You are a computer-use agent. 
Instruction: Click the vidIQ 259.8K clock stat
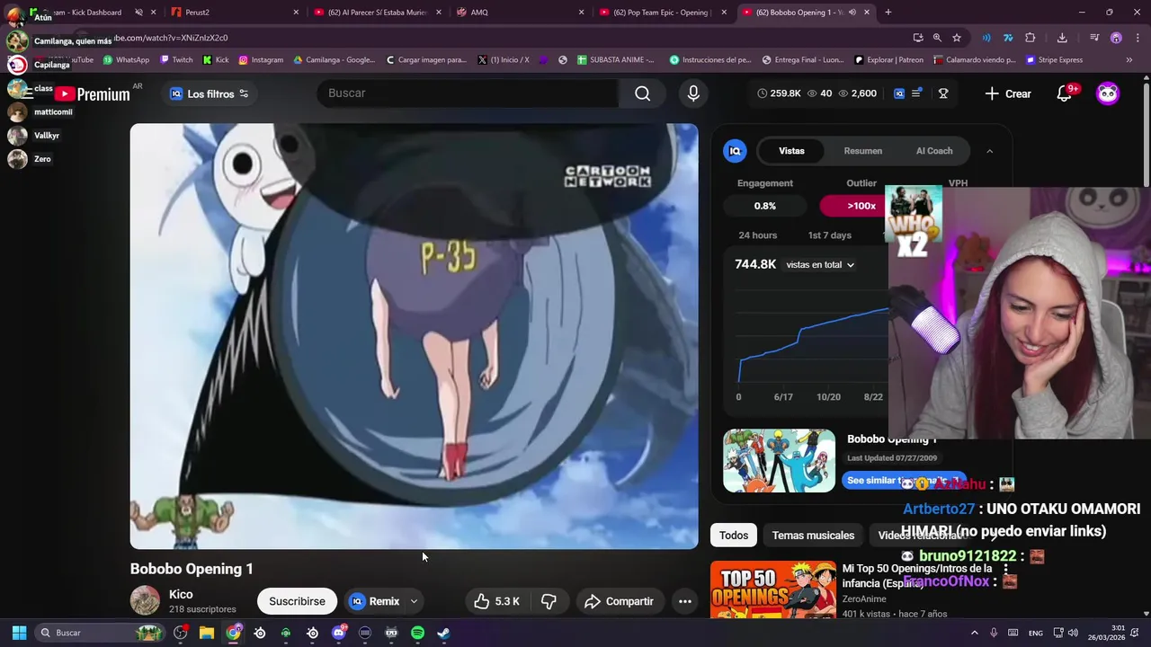point(779,93)
